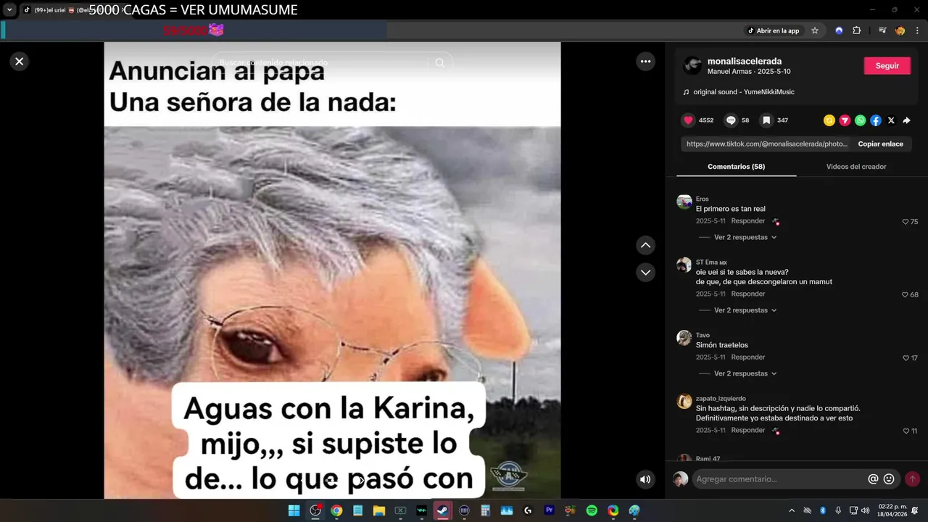Viewport: 928px width, 522px height.
Task: Open the tab search dropdown arrow
Action: tap(9, 9)
